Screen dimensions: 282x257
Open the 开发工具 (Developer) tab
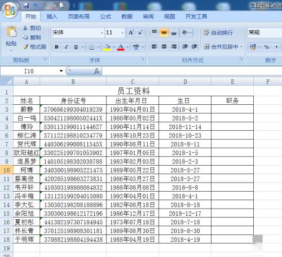[x=196, y=16]
